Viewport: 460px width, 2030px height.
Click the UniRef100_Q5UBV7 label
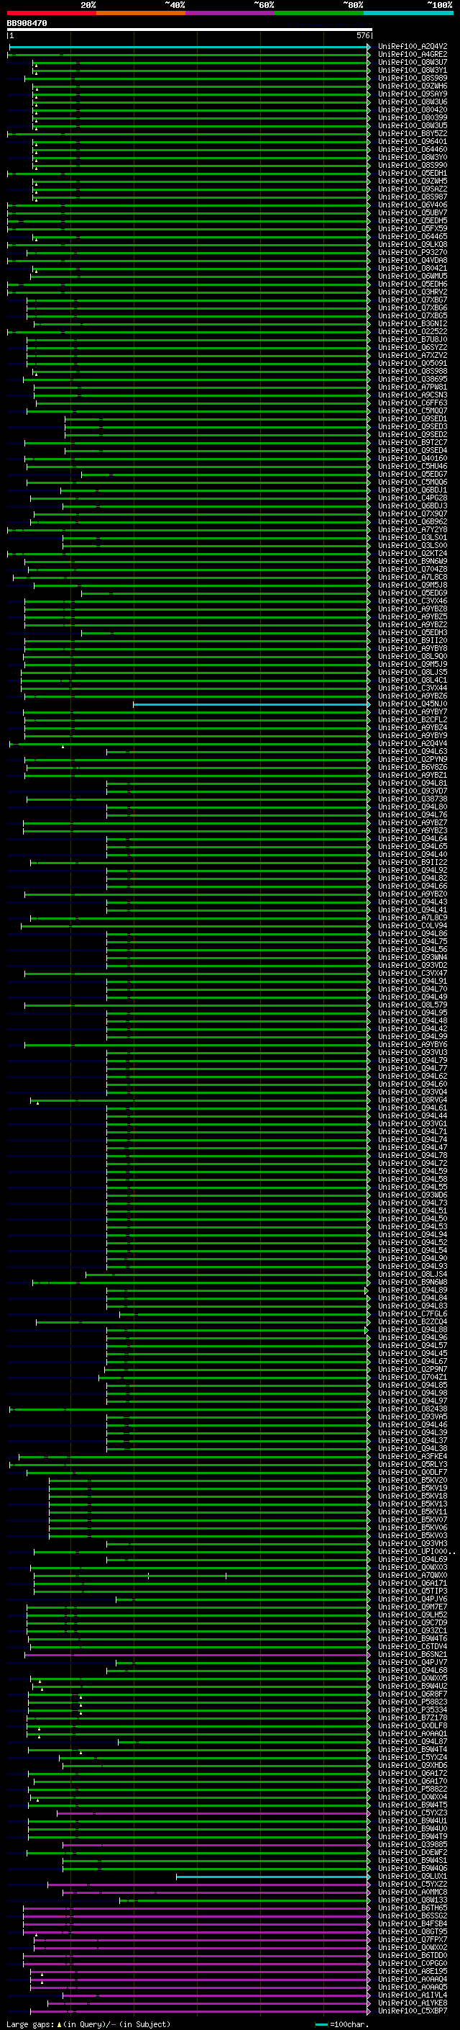tap(413, 212)
